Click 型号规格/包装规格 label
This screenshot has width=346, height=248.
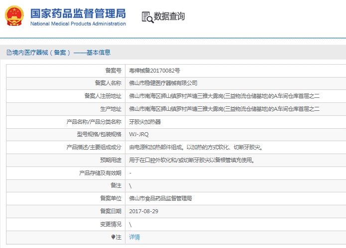pos(99,134)
